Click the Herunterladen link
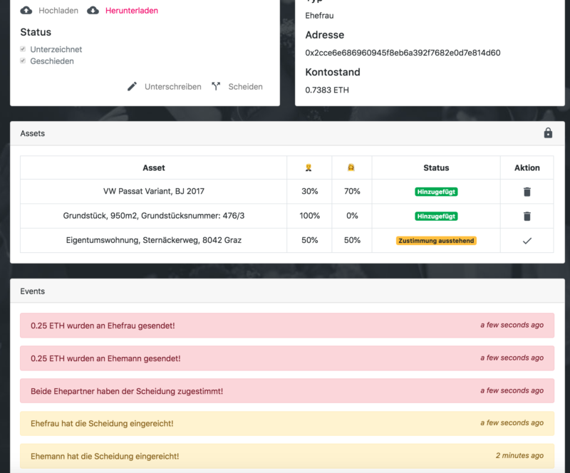This screenshot has height=473, width=570. [x=132, y=11]
